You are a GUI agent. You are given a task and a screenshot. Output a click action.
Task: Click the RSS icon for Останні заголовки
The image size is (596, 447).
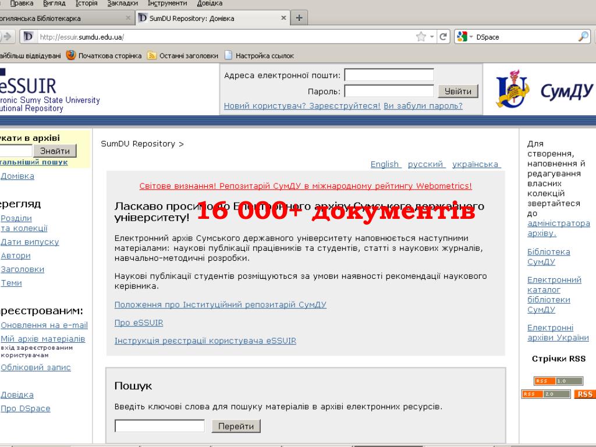point(152,55)
